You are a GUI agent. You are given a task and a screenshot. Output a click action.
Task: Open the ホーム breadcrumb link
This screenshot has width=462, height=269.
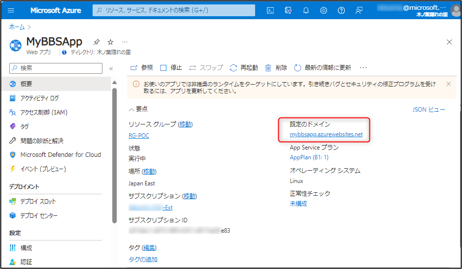click(x=17, y=27)
